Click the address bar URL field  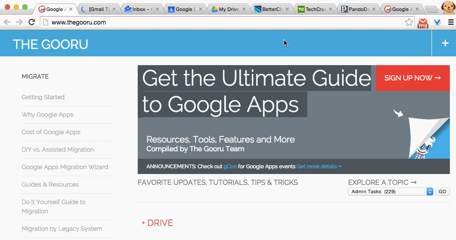click(227, 22)
